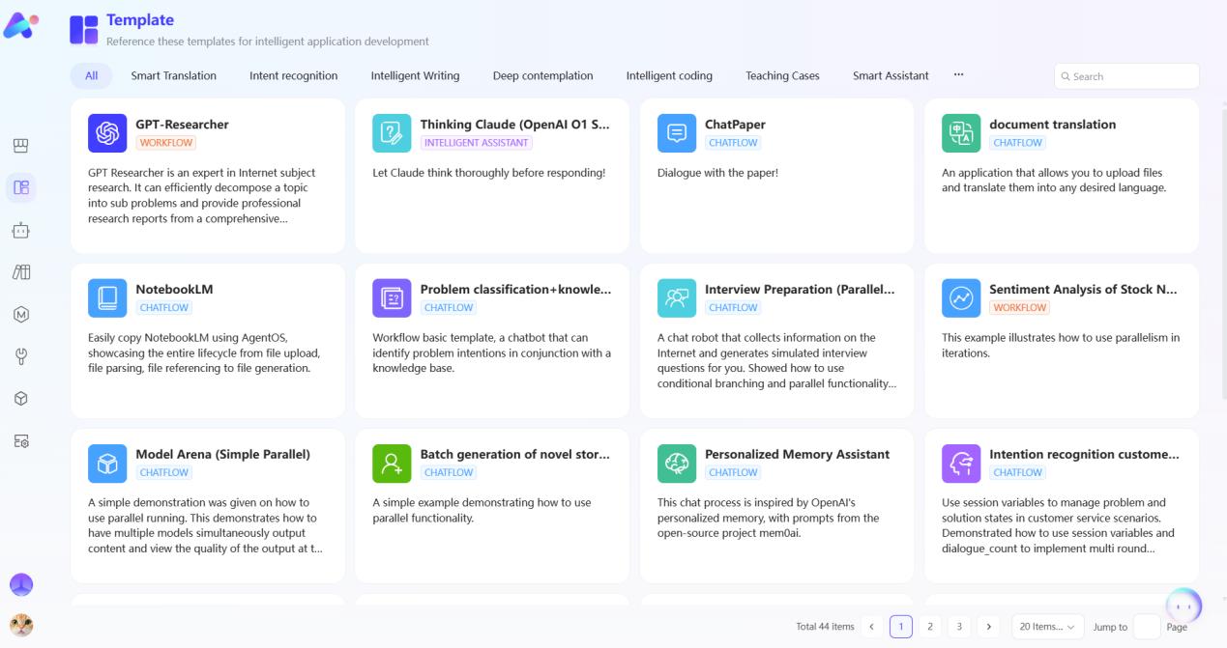Click the cat avatar at bottom left
The height and width of the screenshot is (648, 1227).
(x=20, y=625)
